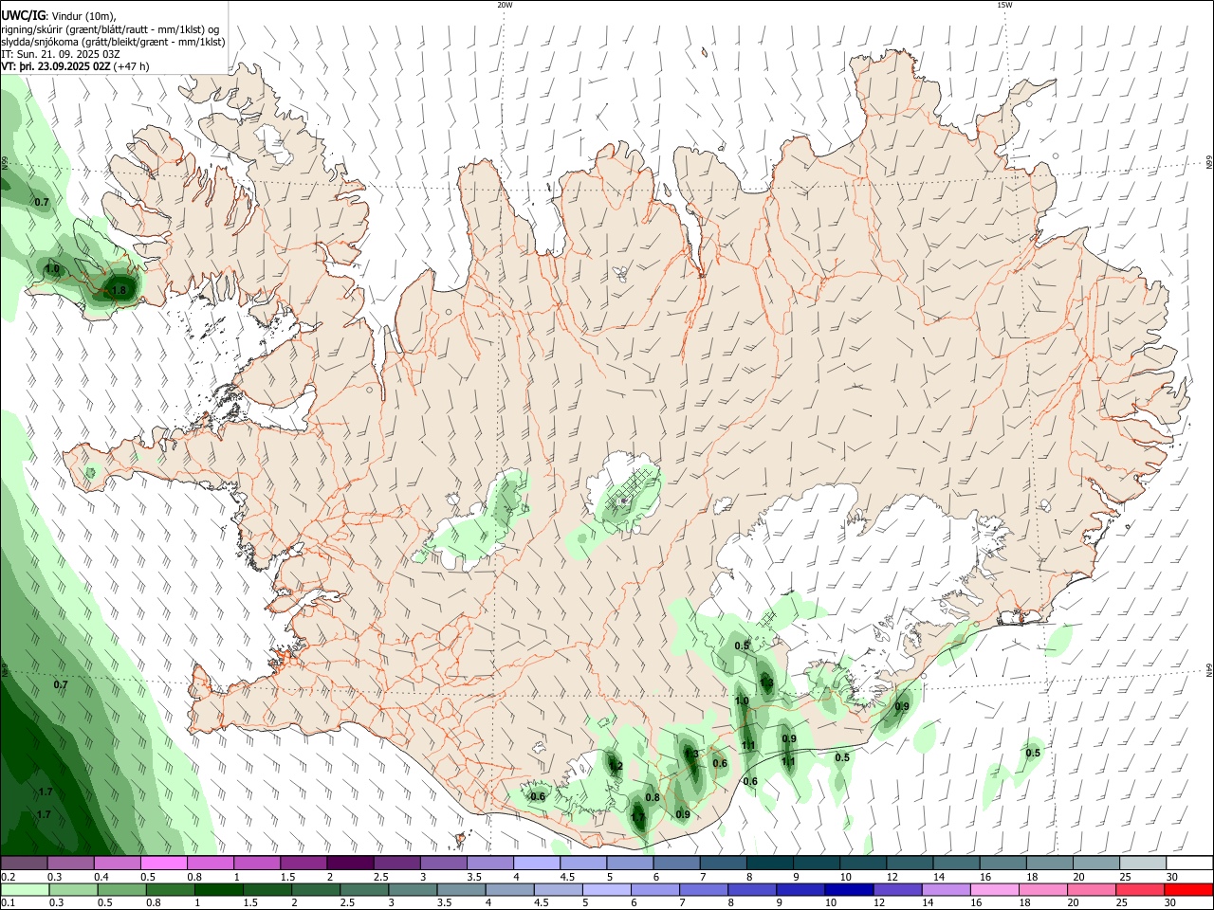
Task: Click the 1.8 precipitation value on the map
Action: point(119,290)
